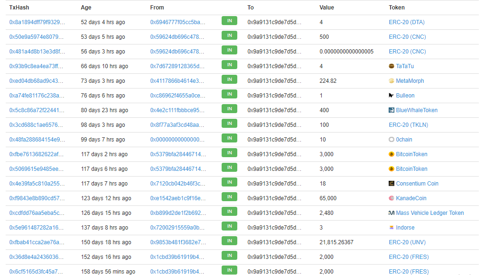
Task: Open the Mass Vehicle Ledger Token page
Action: (x=430, y=213)
